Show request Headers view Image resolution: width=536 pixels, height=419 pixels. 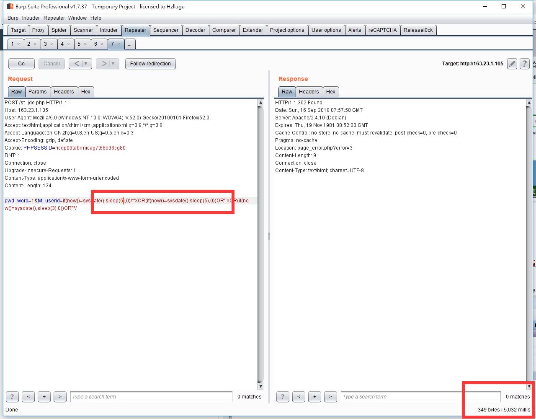[x=64, y=92]
